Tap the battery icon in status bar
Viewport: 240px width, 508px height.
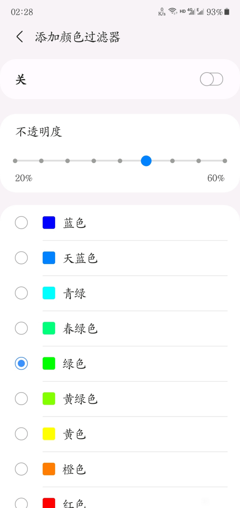pos(227,12)
